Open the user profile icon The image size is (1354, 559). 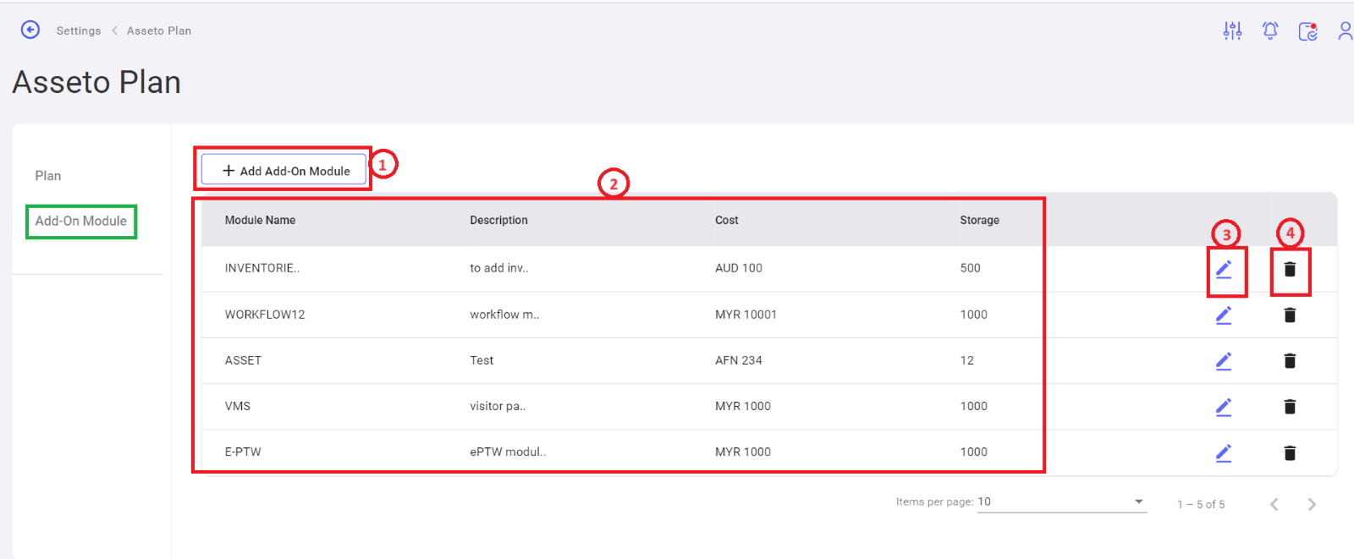click(1345, 31)
